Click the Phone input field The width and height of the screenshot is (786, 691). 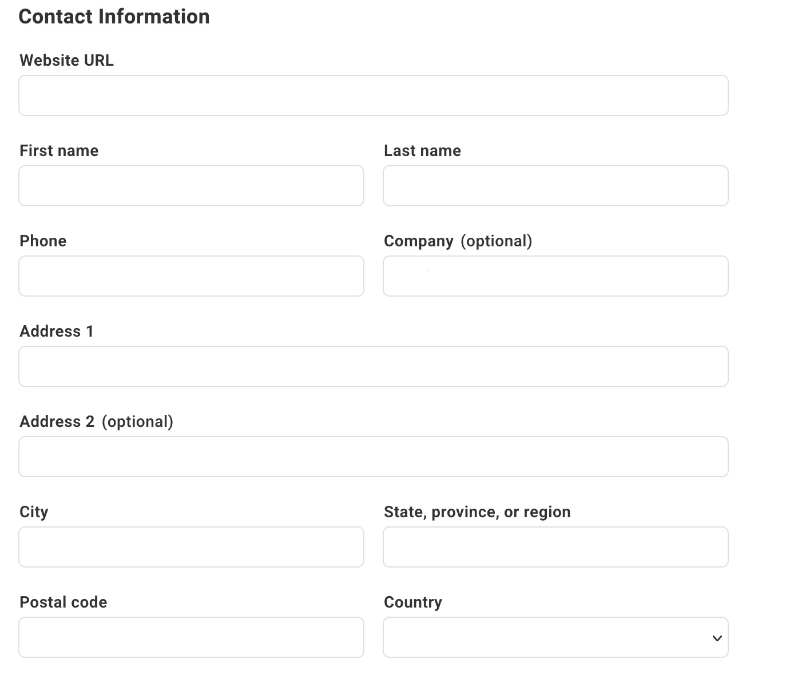coord(191,276)
